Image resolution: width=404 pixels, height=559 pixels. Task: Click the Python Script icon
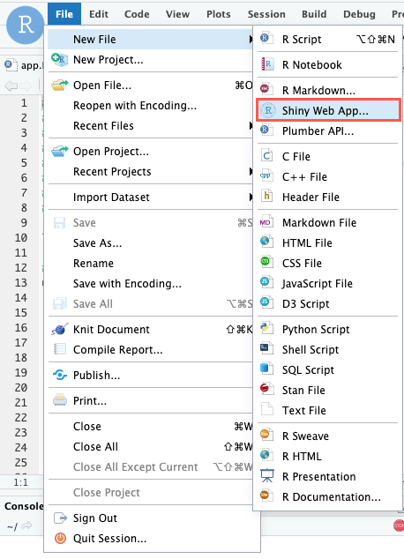pos(266,329)
